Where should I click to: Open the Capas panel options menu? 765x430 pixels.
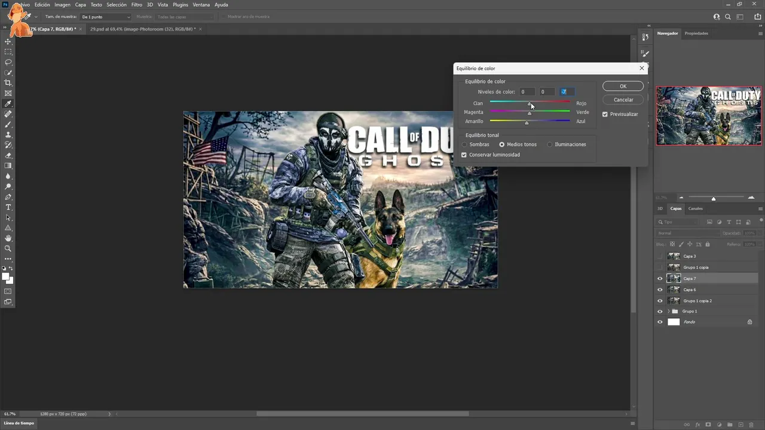click(760, 208)
